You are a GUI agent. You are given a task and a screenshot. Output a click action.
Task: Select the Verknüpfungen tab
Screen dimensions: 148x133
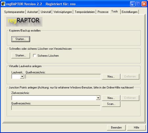pyautogui.click(x=63, y=12)
